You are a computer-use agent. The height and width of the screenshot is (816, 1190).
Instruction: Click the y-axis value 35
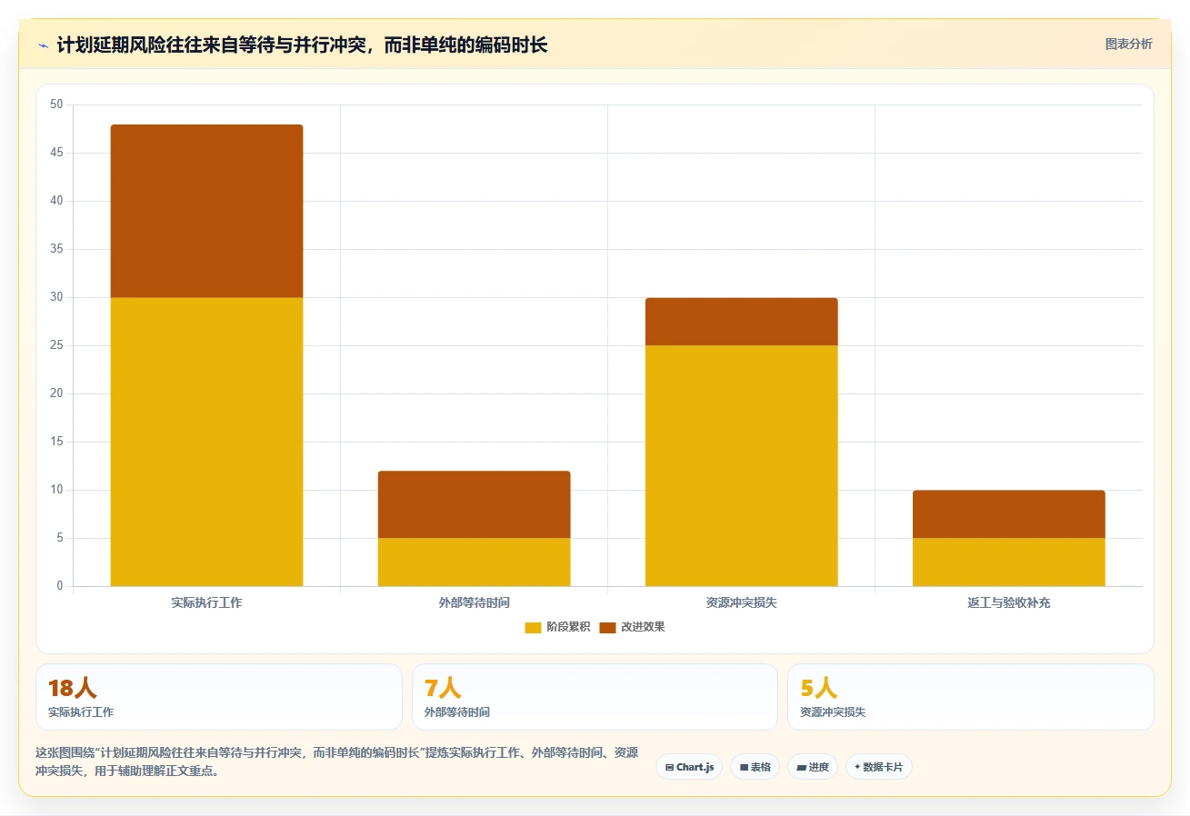coord(56,249)
